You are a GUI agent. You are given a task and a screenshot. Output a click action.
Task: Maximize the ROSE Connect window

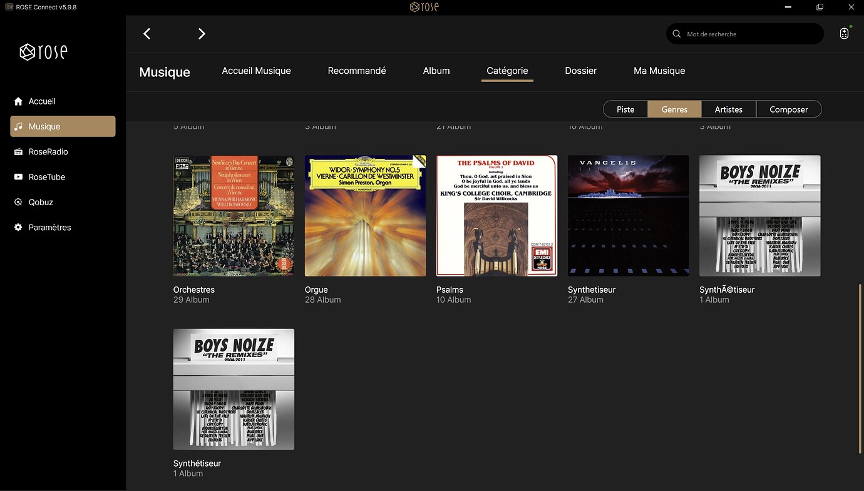coord(820,7)
